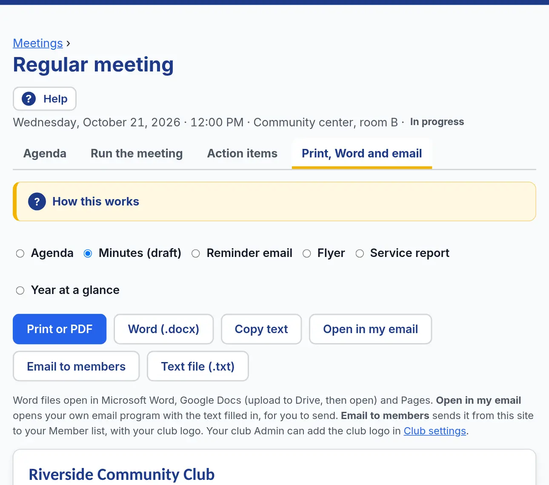
Task: Click the meeting date Wednesday, October 21, 2026
Action: (x=97, y=123)
